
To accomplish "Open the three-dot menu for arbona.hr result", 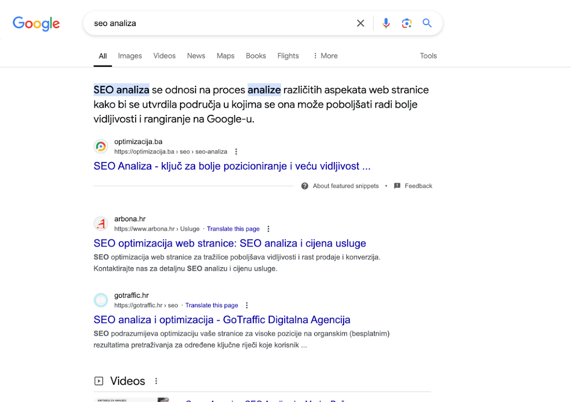I will [x=268, y=229].
